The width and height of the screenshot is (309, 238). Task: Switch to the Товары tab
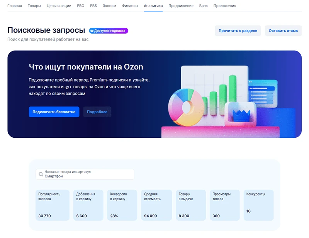34,6
